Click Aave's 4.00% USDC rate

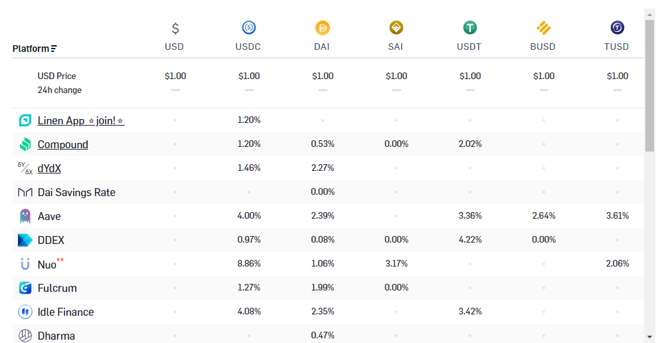249,215
